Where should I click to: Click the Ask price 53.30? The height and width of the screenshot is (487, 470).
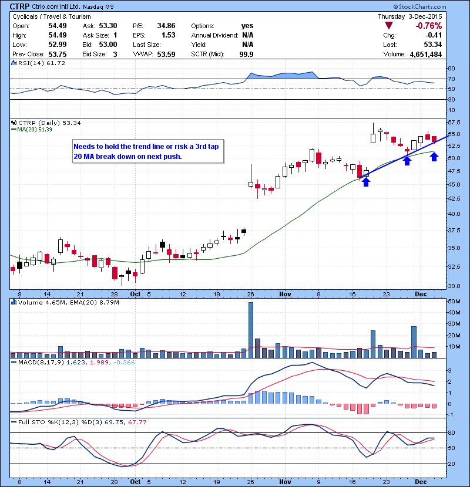point(108,26)
